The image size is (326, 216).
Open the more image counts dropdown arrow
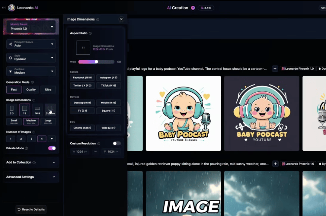point(52,139)
